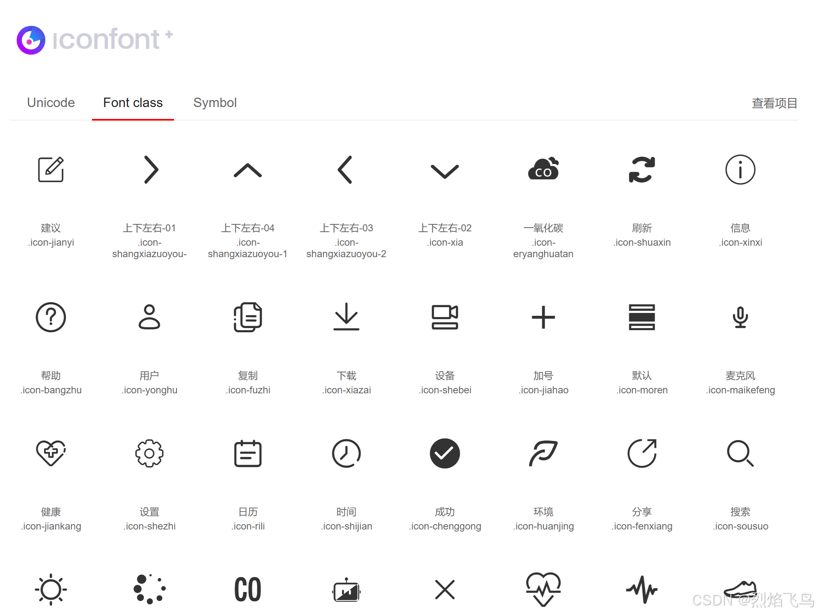Click the upward chevron arrow icon
Screen dimensions: 816x614
(x=248, y=170)
